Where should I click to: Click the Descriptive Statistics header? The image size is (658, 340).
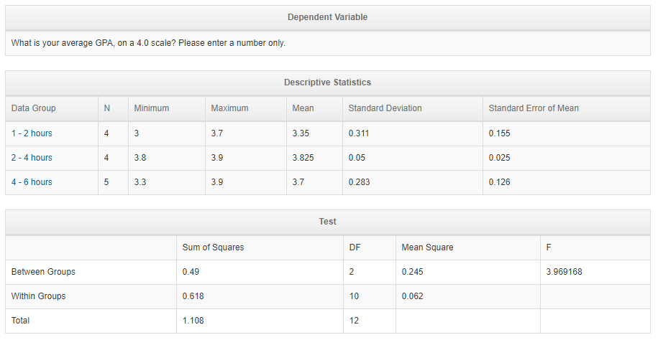[x=327, y=82]
